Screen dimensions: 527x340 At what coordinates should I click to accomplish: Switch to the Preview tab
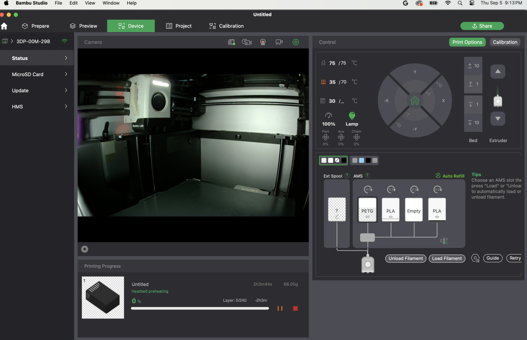tap(83, 26)
